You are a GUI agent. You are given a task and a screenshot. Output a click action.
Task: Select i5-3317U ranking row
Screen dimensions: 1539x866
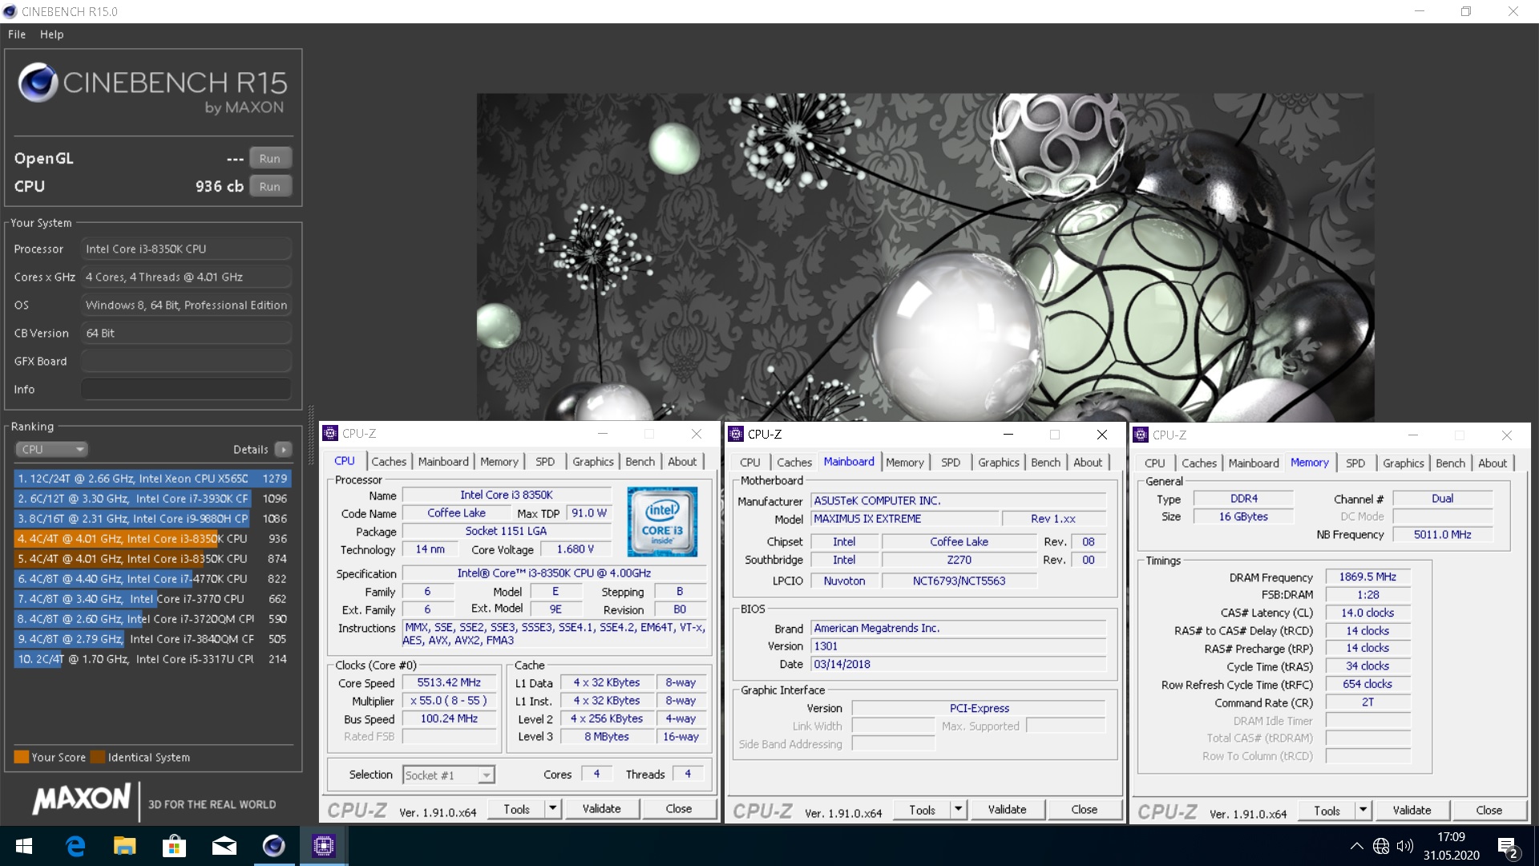pyautogui.click(x=152, y=659)
